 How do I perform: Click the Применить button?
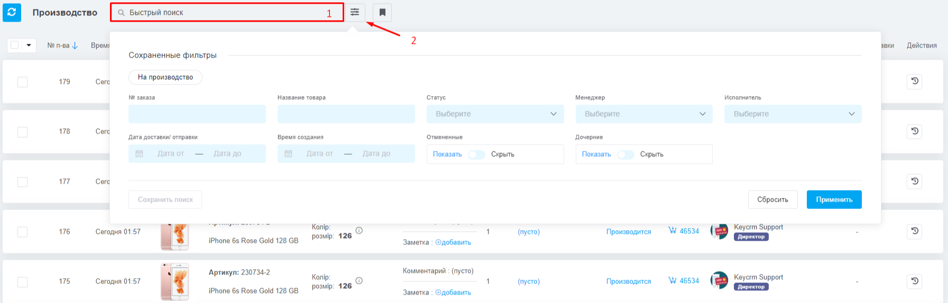coord(834,200)
